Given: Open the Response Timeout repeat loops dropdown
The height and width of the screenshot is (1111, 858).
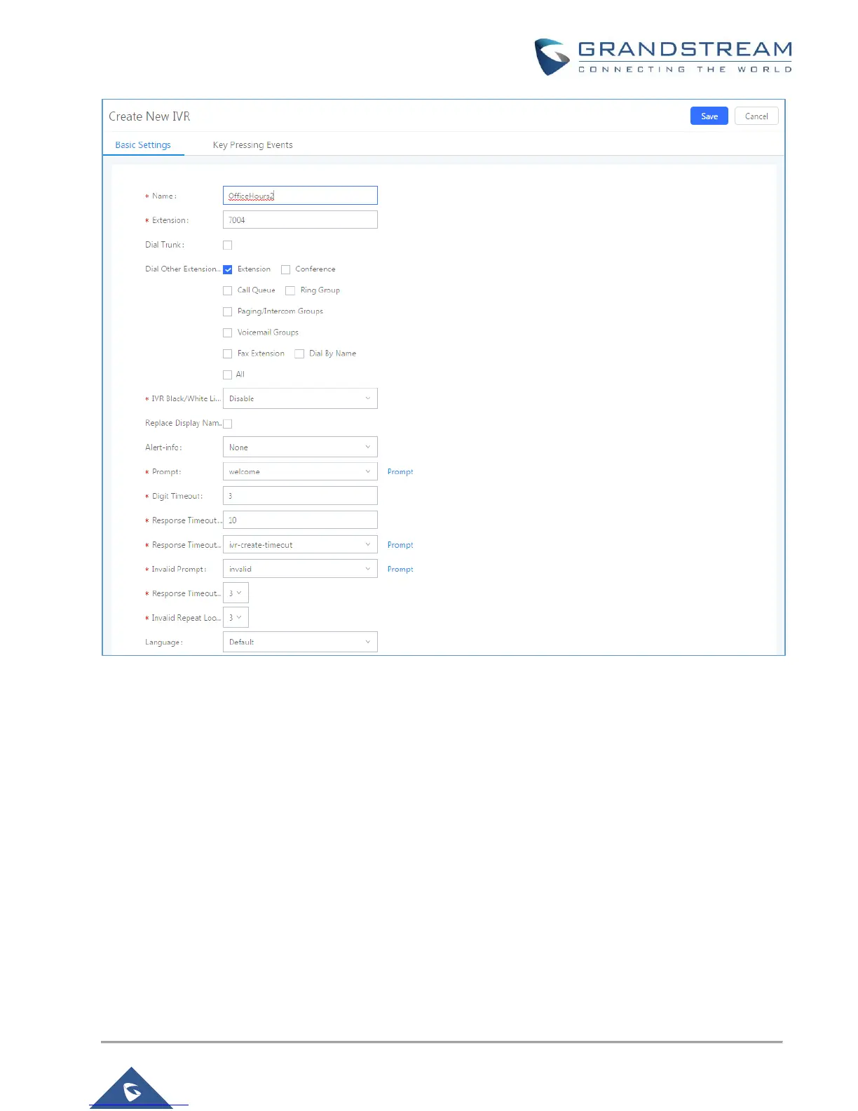Looking at the screenshot, I should coord(236,593).
